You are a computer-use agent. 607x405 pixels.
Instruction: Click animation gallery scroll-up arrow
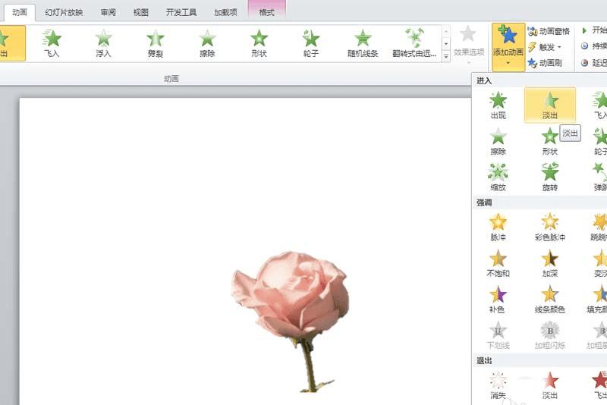tap(446, 31)
